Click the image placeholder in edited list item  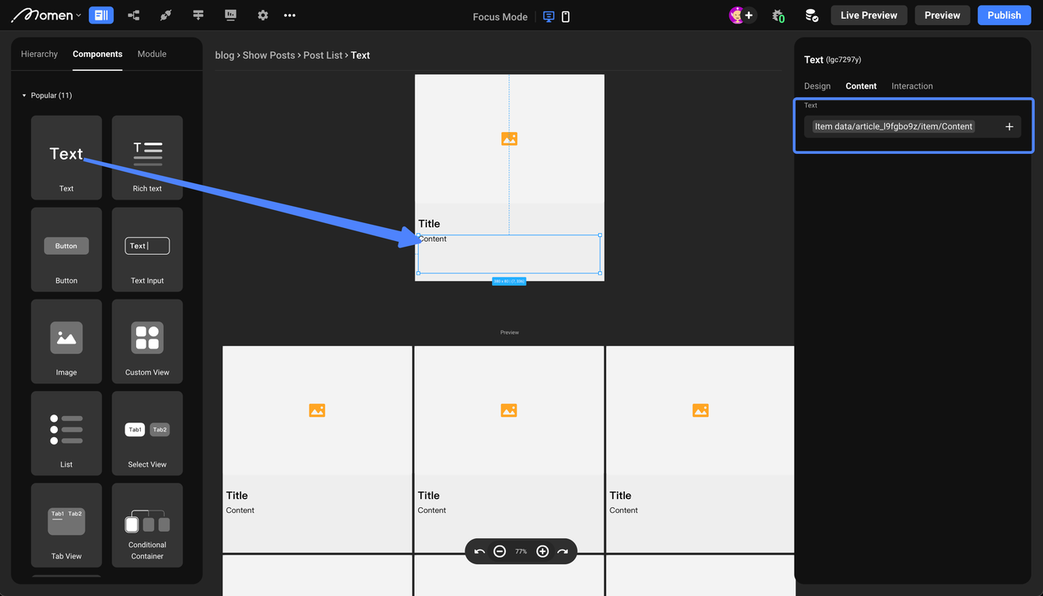coord(509,139)
